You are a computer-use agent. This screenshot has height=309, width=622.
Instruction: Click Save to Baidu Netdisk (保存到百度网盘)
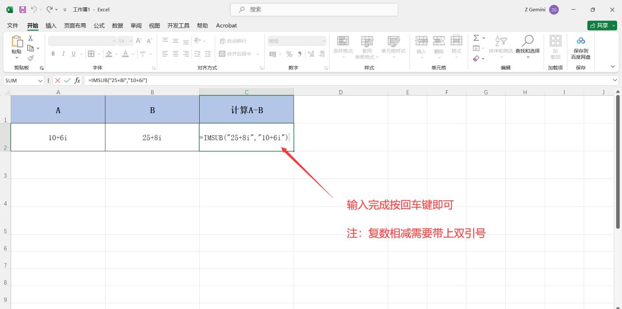[x=581, y=47]
